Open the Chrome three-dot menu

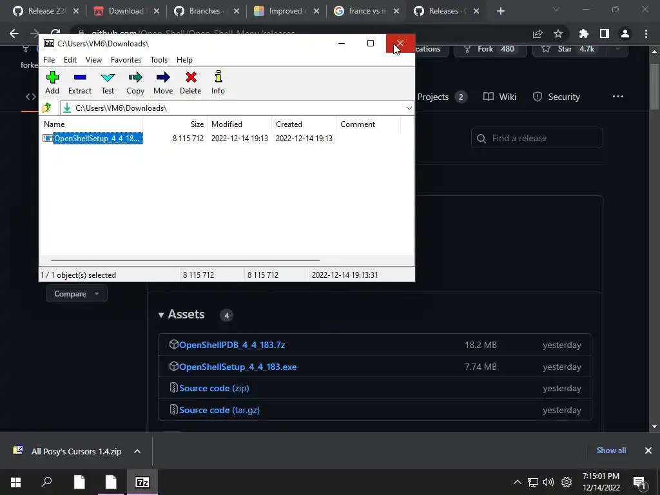[646, 34]
